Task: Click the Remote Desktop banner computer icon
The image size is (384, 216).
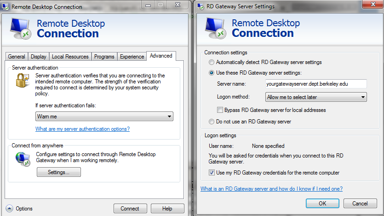Action: point(22,28)
